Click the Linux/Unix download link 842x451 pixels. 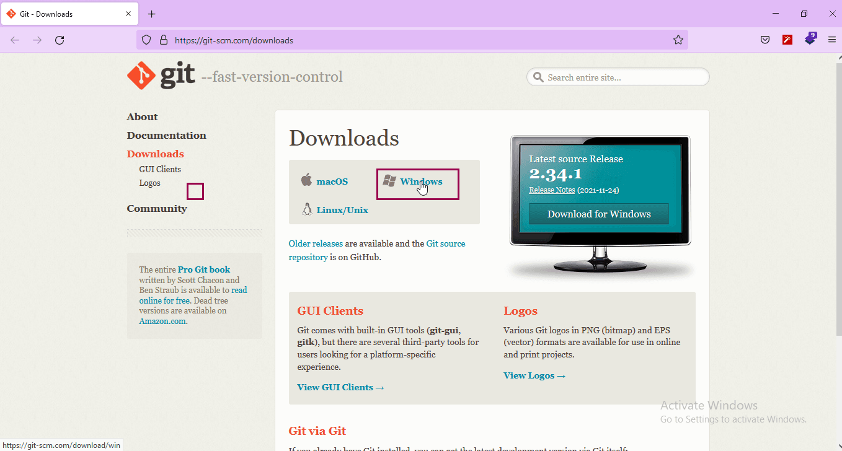[x=342, y=210]
